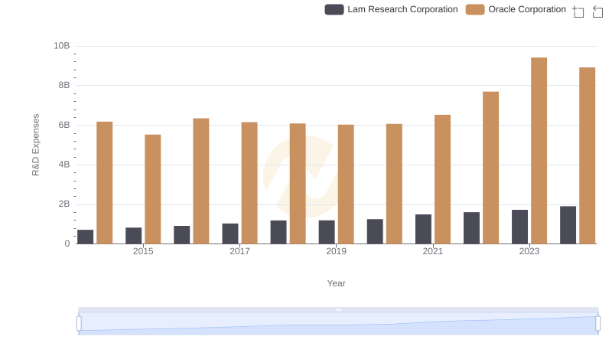Click the Oracle bar for 2019
This screenshot has height=353, width=612.
tap(346, 185)
